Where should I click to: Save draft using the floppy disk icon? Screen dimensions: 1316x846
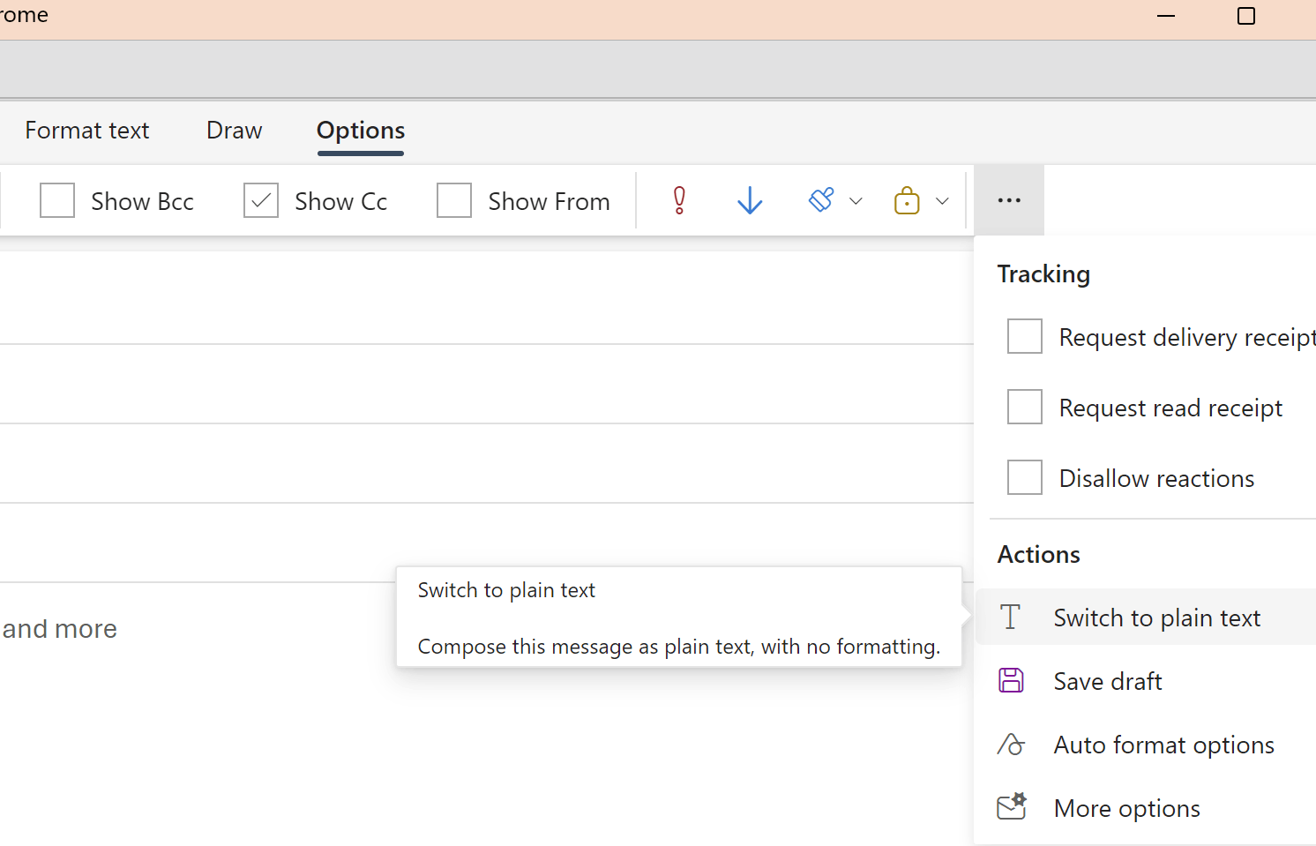coord(1010,680)
